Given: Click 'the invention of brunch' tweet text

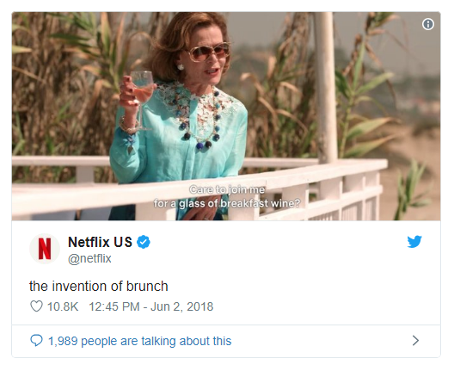Looking at the screenshot, I should click(x=98, y=286).
